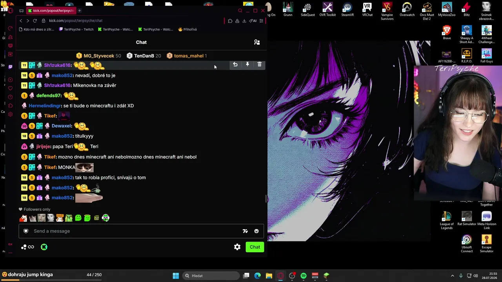Click username defends97 in chat

tap(49, 96)
